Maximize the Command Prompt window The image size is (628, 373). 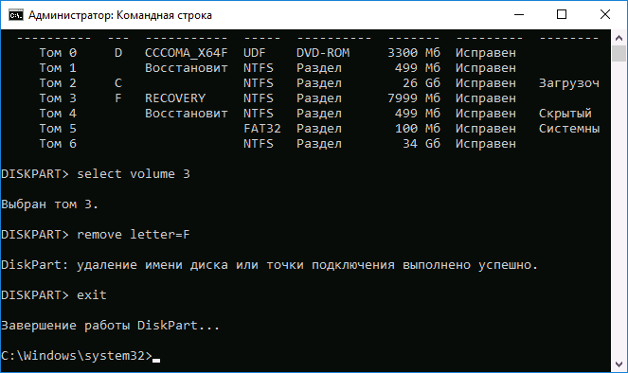pyautogui.click(x=562, y=15)
